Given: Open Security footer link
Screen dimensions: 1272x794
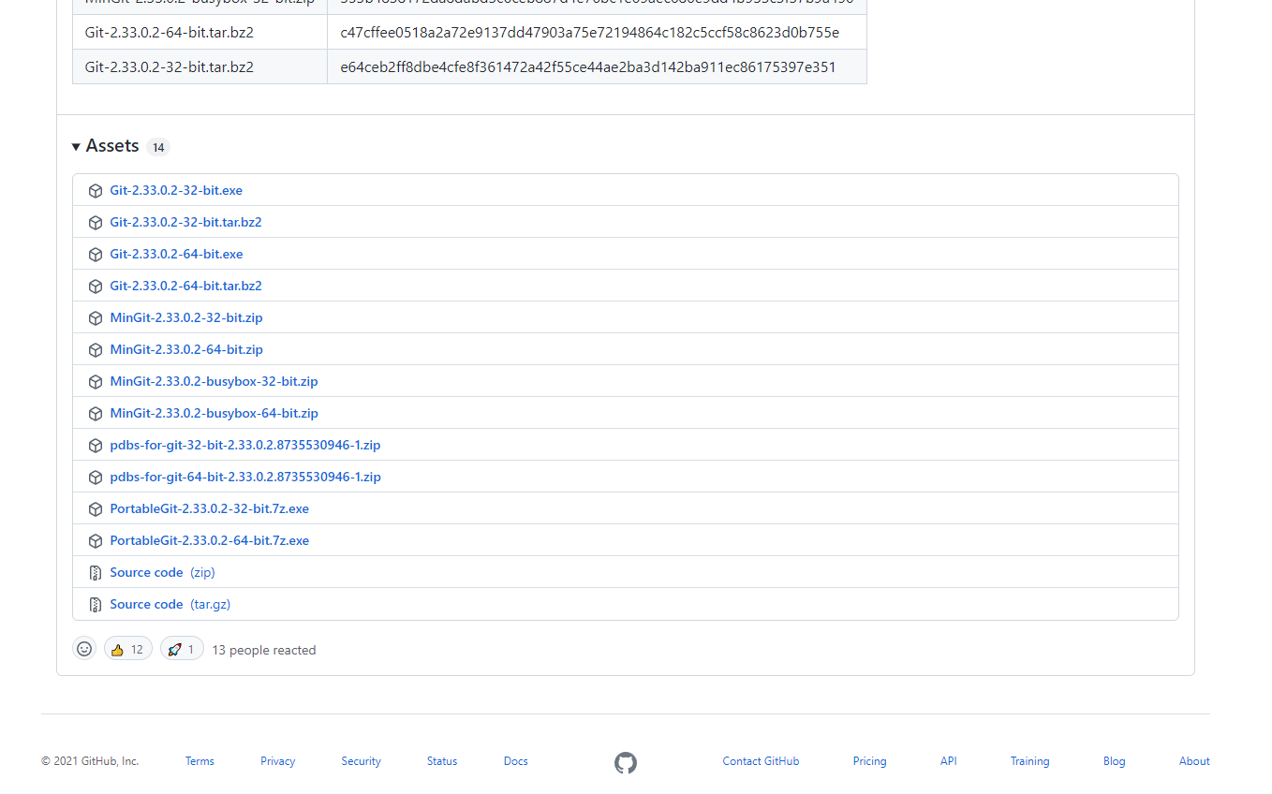Looking at the screenshot, I should pyautogui.click(x=361, y=761).
